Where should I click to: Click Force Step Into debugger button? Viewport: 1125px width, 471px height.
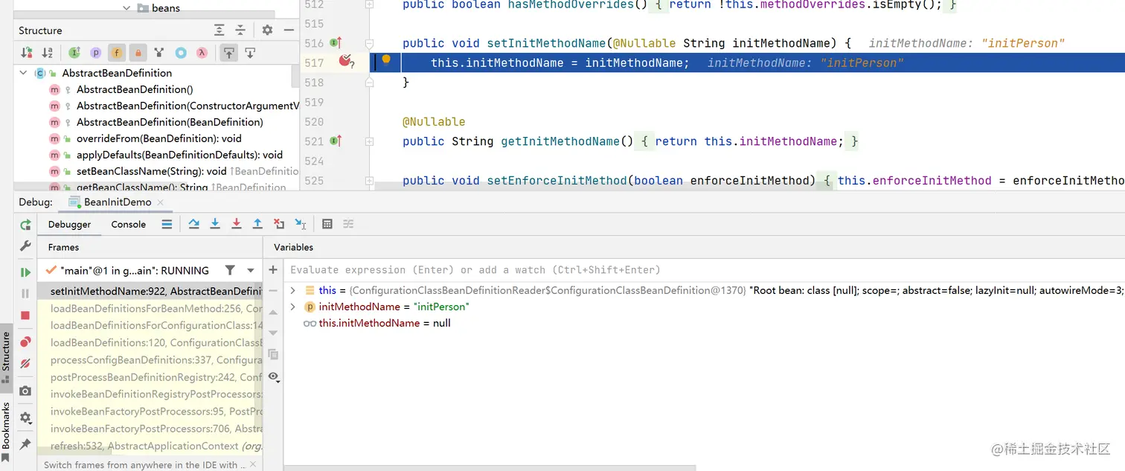(x=237, y=224)
